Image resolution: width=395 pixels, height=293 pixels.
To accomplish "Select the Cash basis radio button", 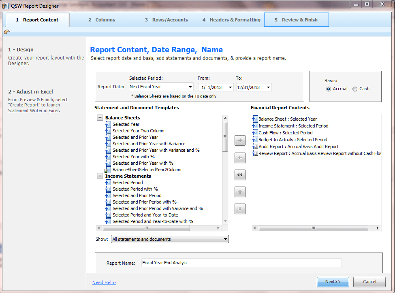I will (355, 89).
